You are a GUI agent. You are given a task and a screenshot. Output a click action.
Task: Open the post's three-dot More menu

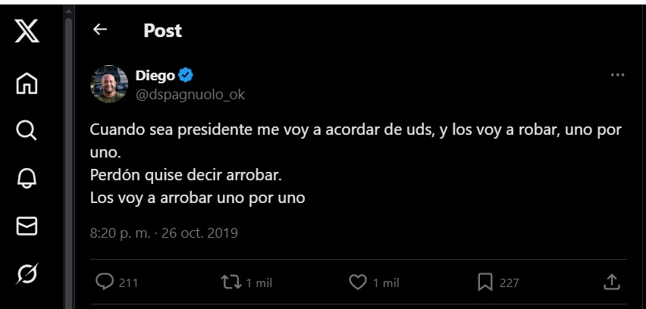[x=617, y=75]
